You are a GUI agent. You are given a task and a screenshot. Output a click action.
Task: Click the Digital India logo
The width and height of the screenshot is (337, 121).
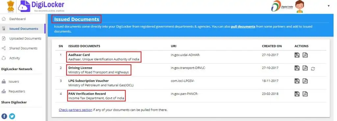click(282, 6)
